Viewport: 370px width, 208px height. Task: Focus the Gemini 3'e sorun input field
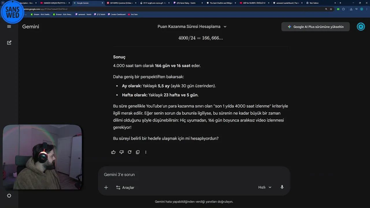(x=194, y=174)
